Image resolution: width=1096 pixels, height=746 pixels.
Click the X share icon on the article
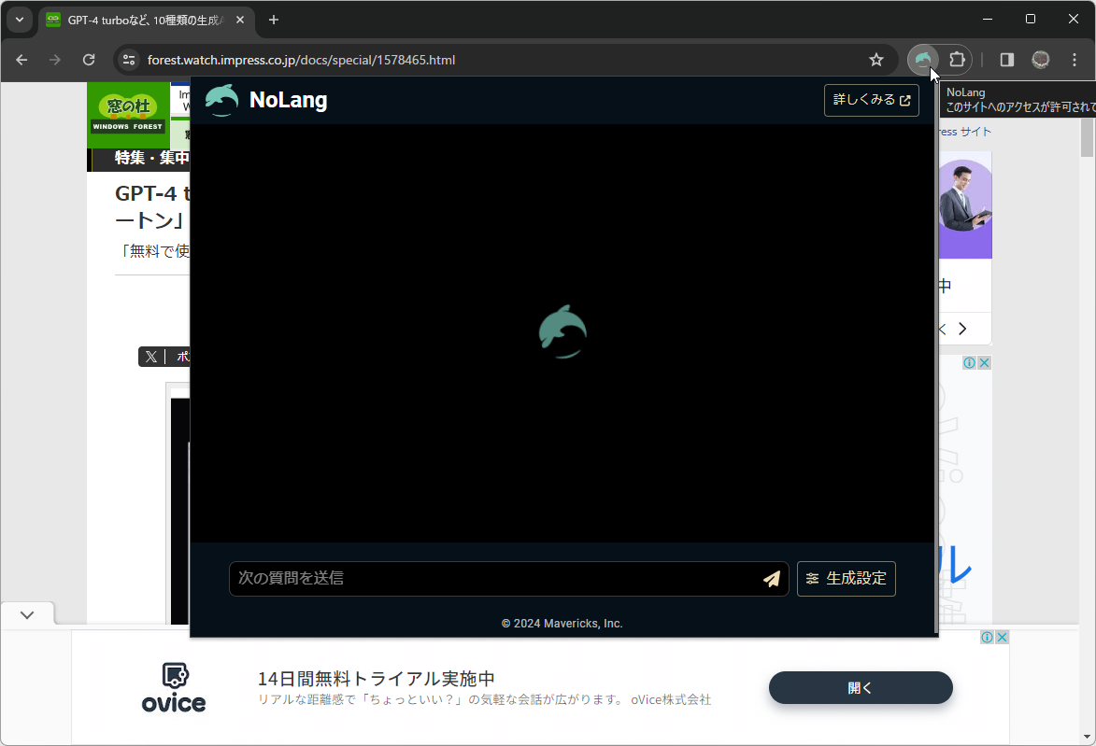150,356
